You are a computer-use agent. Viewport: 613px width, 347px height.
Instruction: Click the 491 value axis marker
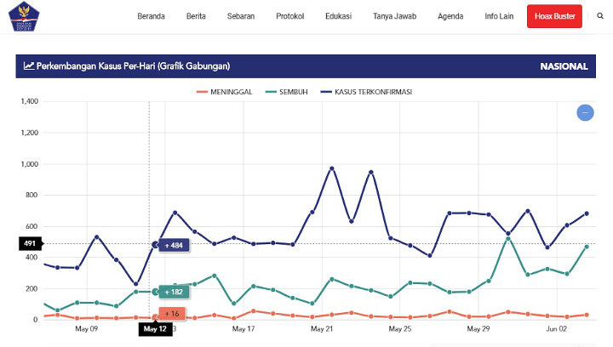pos(30,243)
